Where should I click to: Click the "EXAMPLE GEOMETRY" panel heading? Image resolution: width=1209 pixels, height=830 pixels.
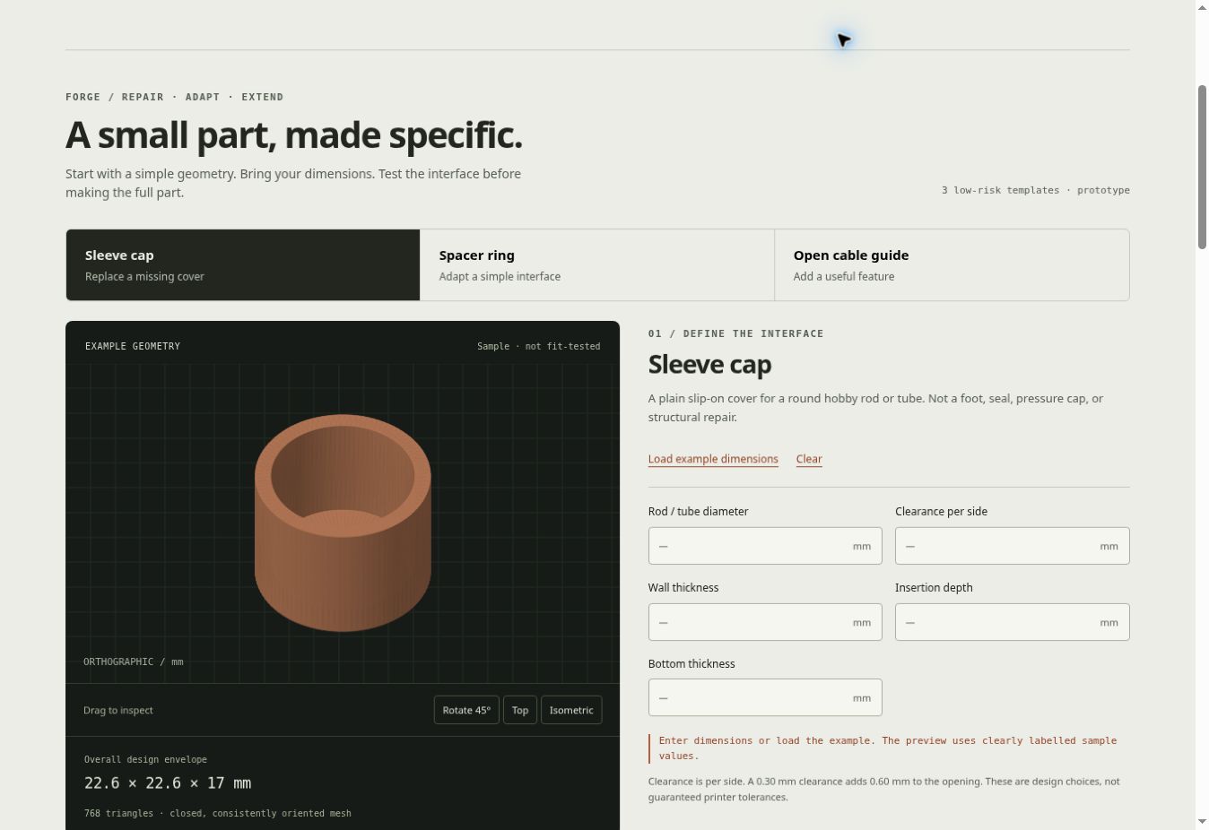point(133,346)
